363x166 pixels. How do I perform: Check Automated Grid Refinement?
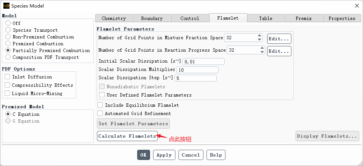click(100, 113)
